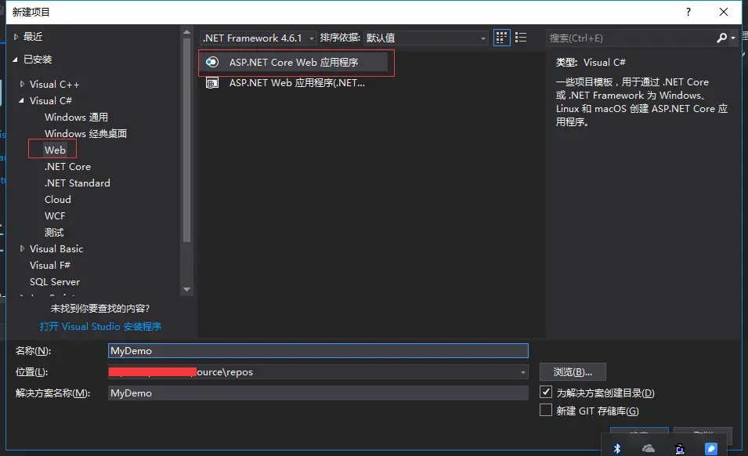Image resolution: width=748 pixels, height=456 pixels.
Task: Select the 测试 category
Action: pyautogui.click(x=54, y=232)
